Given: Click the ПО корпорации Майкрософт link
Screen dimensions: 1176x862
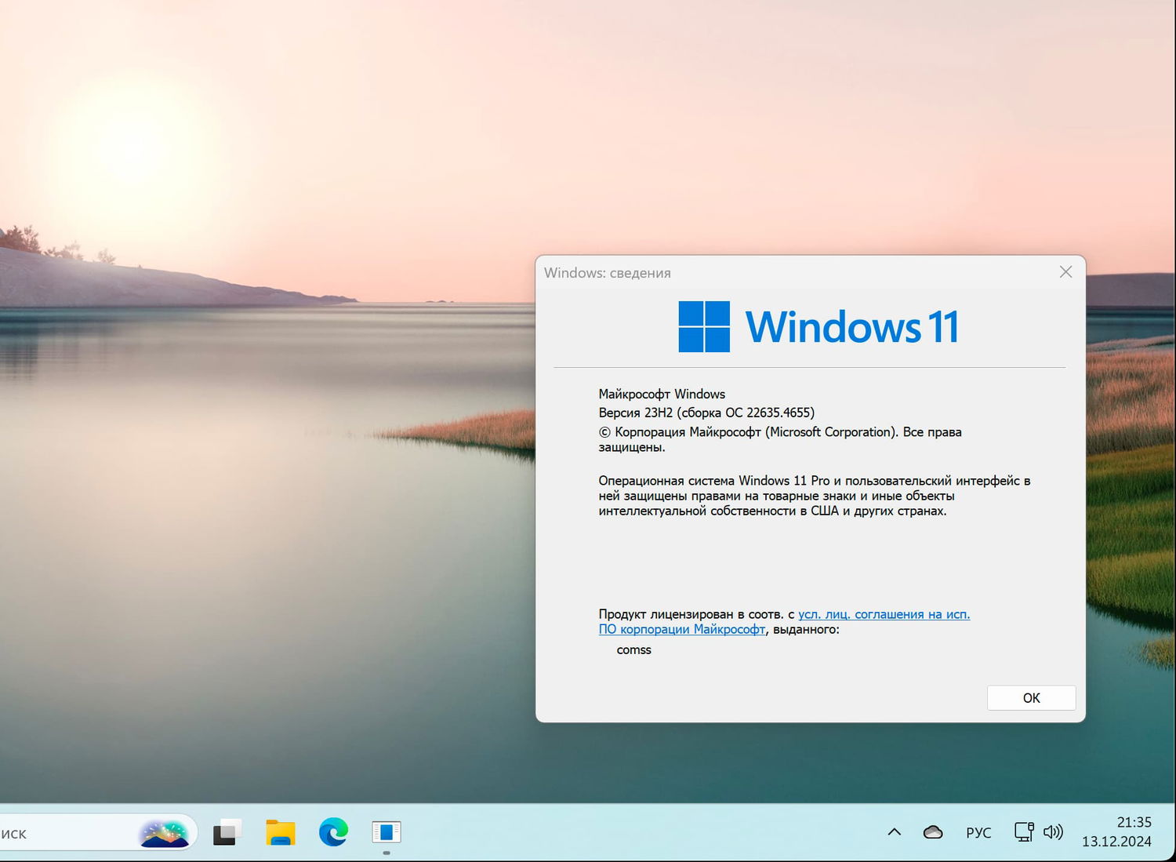Looking at the screenshot, I should coord(682,630).
